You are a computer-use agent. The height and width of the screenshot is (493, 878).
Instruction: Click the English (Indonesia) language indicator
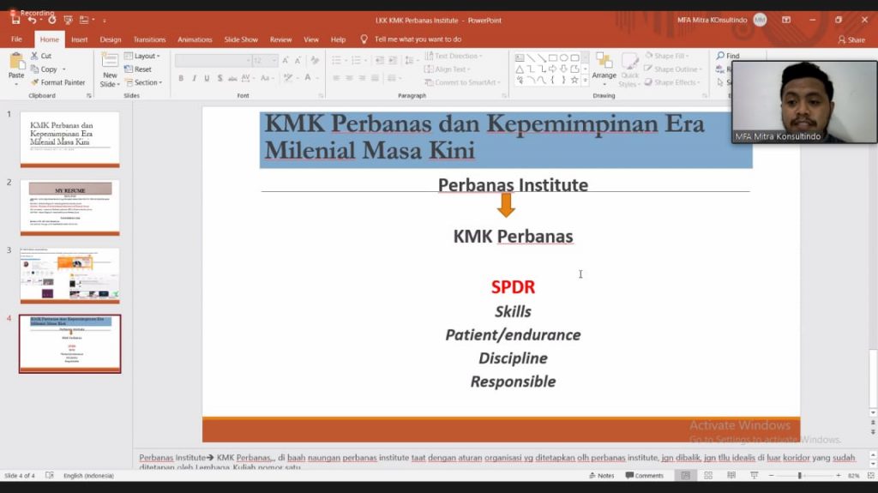click(88, 476)
